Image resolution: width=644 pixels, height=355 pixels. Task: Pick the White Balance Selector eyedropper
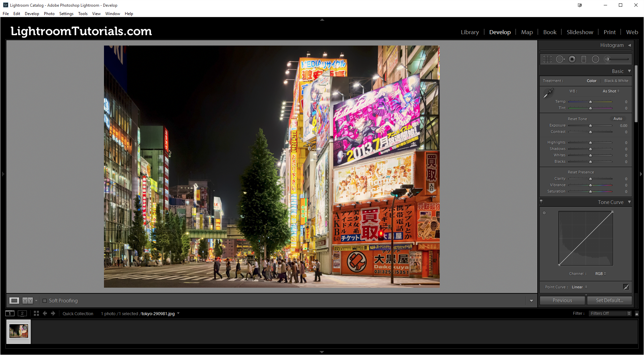pos(548,93)
